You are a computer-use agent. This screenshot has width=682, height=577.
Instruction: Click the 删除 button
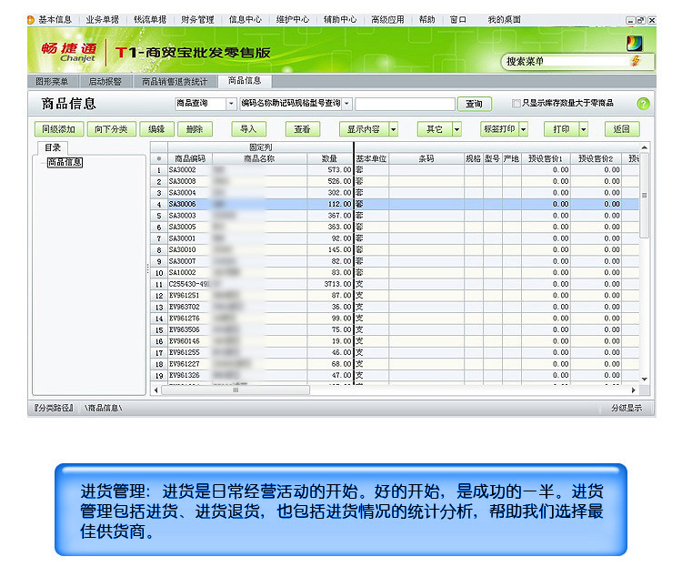tap(195, 129)
